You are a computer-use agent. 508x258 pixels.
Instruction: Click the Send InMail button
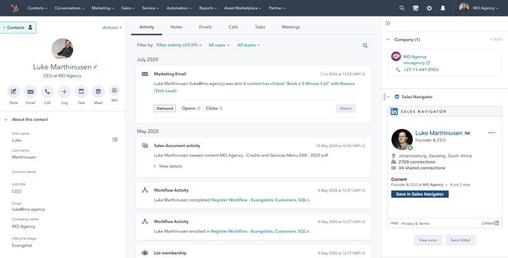click(x=460, y=240)
